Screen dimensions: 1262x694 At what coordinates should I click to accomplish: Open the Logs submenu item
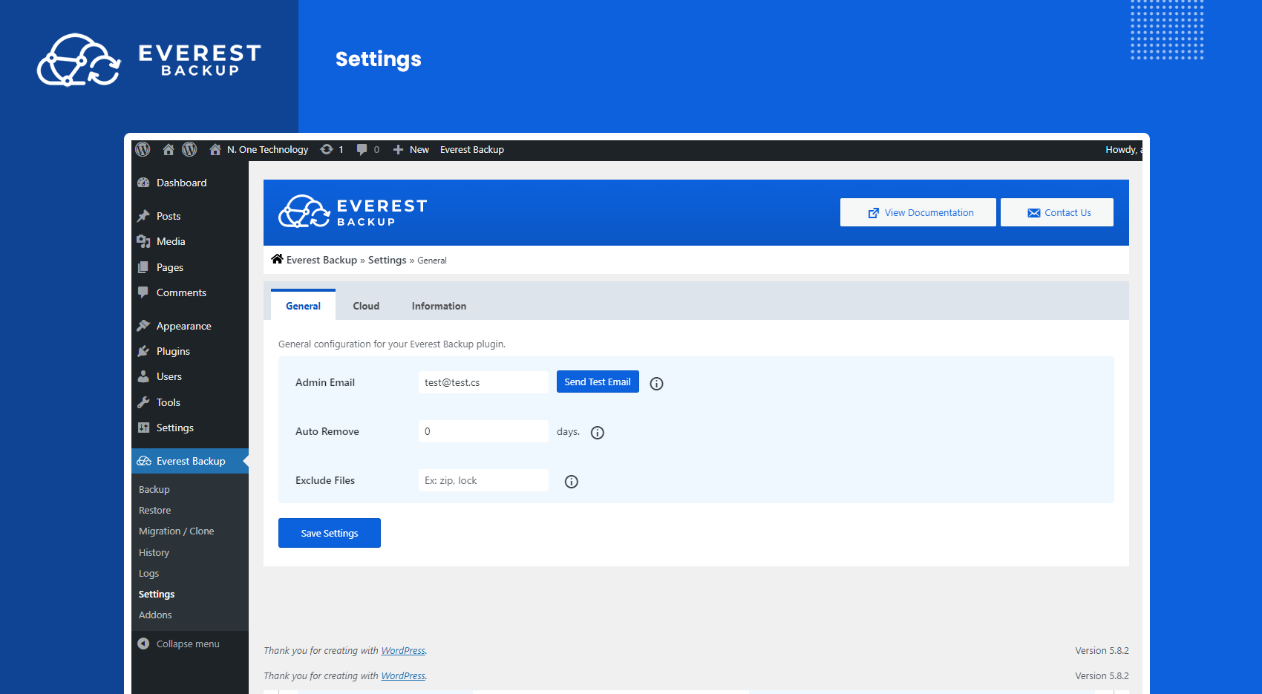click(148, 573)
